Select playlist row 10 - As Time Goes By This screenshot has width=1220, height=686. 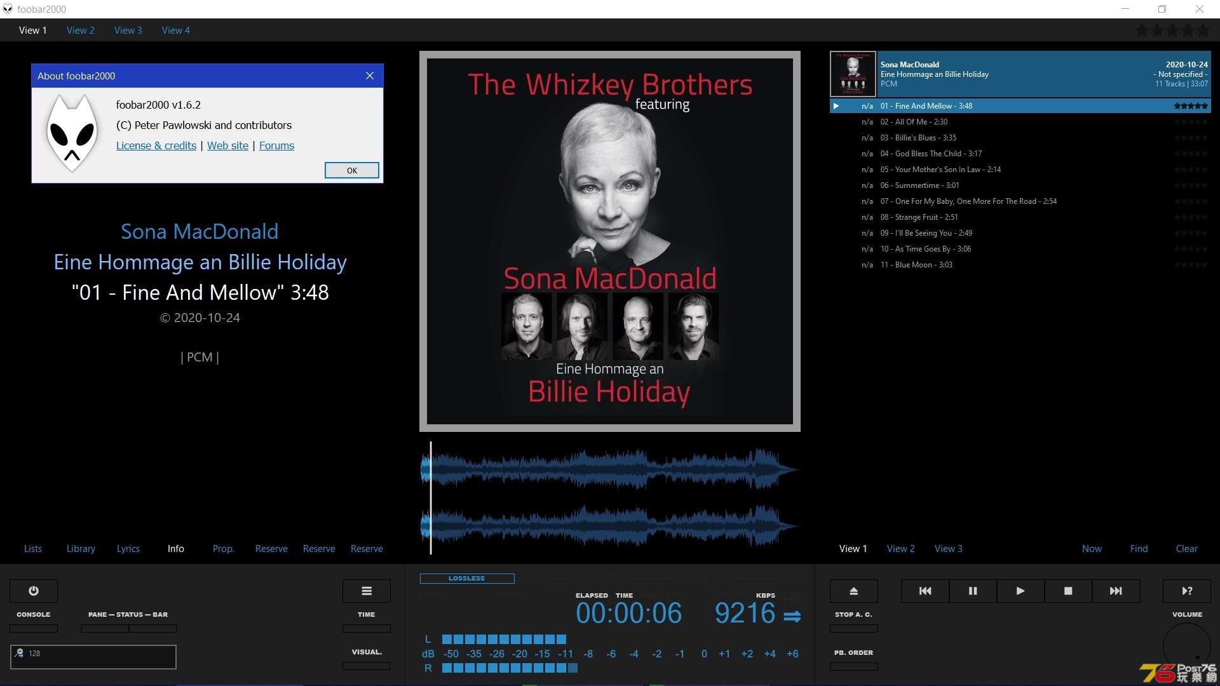(x=1020, y=249)
